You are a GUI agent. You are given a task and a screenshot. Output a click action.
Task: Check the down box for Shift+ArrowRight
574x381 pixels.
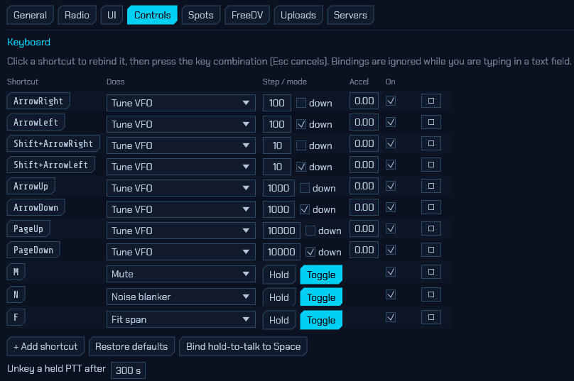coord(301,145)
